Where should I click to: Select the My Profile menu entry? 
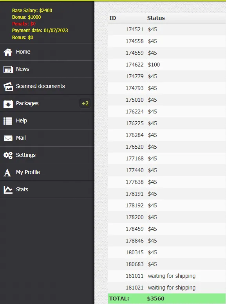(47, 173)
